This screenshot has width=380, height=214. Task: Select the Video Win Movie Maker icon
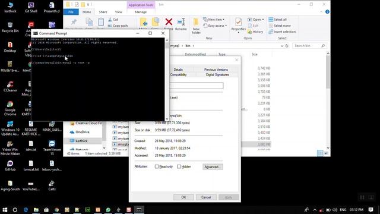(10, 148)
